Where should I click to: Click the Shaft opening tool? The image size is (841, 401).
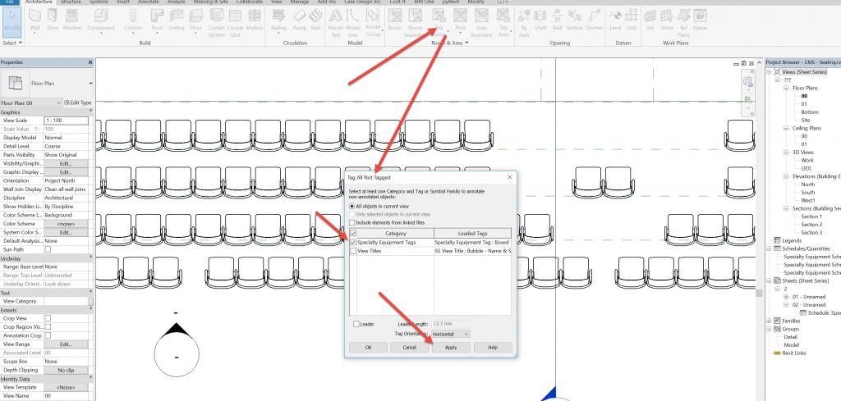[540, 18]
